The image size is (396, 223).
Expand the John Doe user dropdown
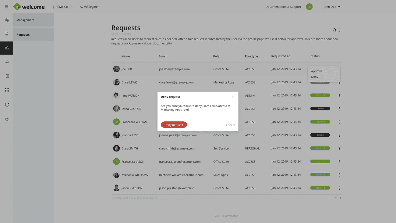(x=331, y=7)
